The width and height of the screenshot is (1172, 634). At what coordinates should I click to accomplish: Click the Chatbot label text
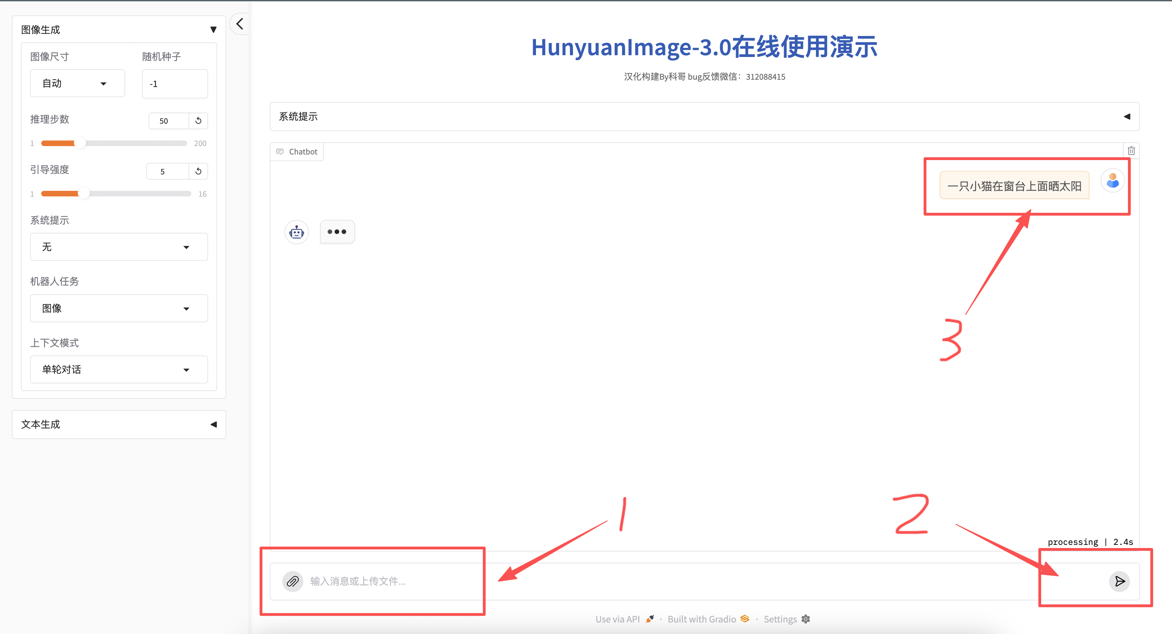[x=303, y=152]
